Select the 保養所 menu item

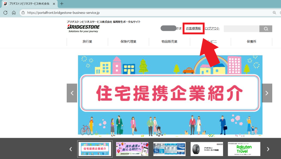coord(251,42)
